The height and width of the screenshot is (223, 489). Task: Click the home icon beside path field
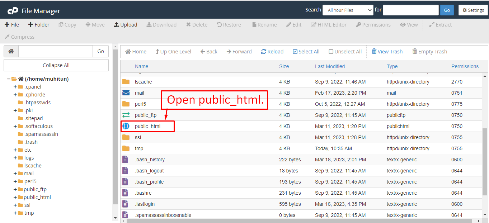[x=11, y=52]
